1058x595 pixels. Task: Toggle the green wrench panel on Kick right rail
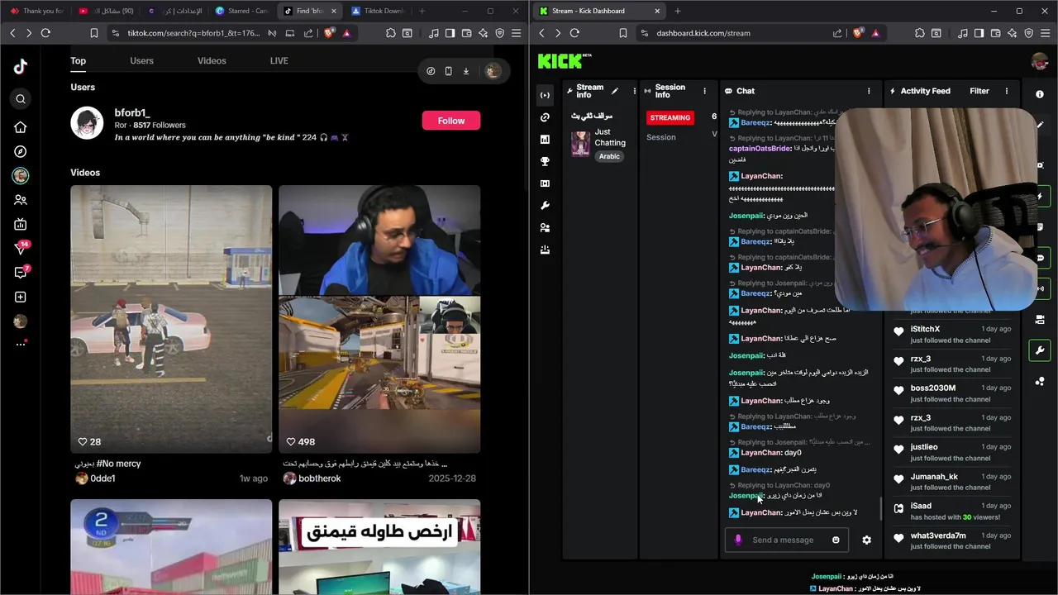click(x=1040, y=350)
